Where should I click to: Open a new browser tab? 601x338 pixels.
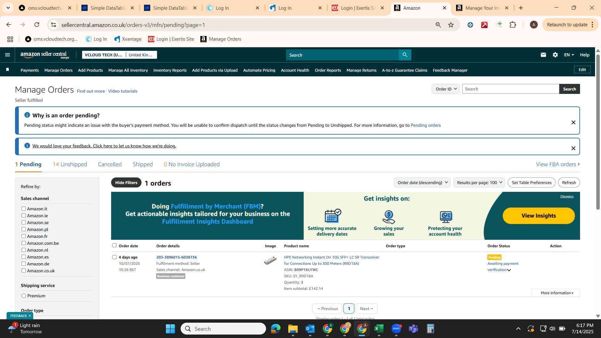[x=521, y=8]
